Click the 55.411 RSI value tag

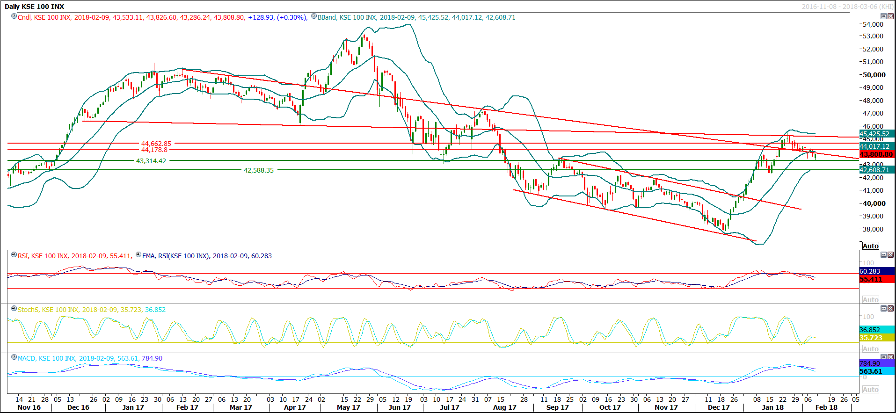point(877,279)
